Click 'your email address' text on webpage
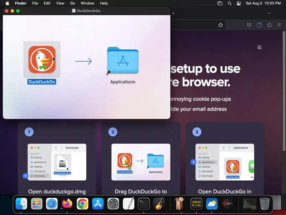The image size is (286, 215). (203, 109)
